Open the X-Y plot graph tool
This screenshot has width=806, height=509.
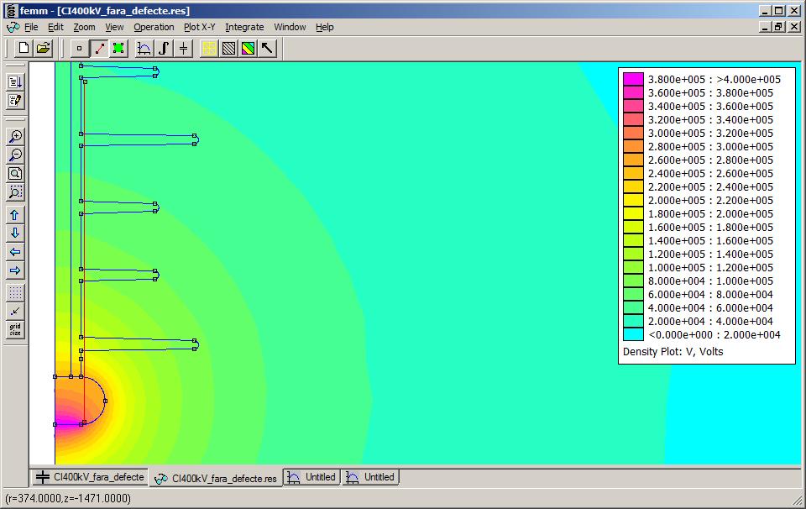[x=144, y=49]
